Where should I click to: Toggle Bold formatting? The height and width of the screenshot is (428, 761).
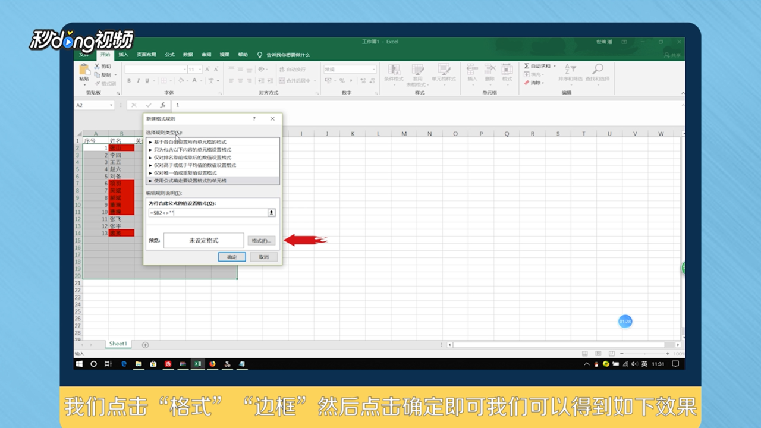129,81
